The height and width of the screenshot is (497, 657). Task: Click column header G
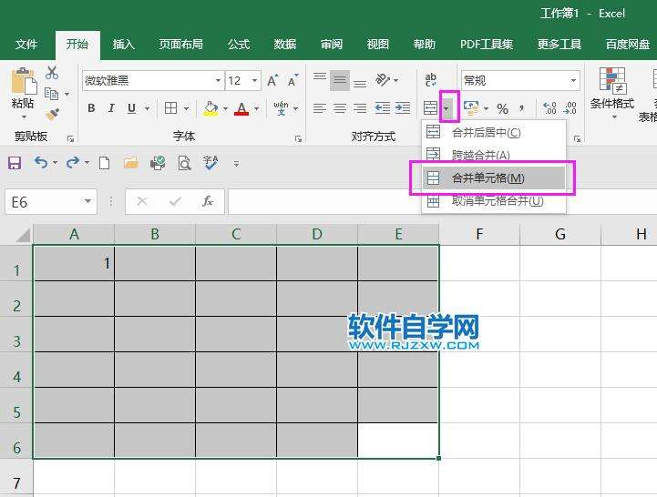559,235
